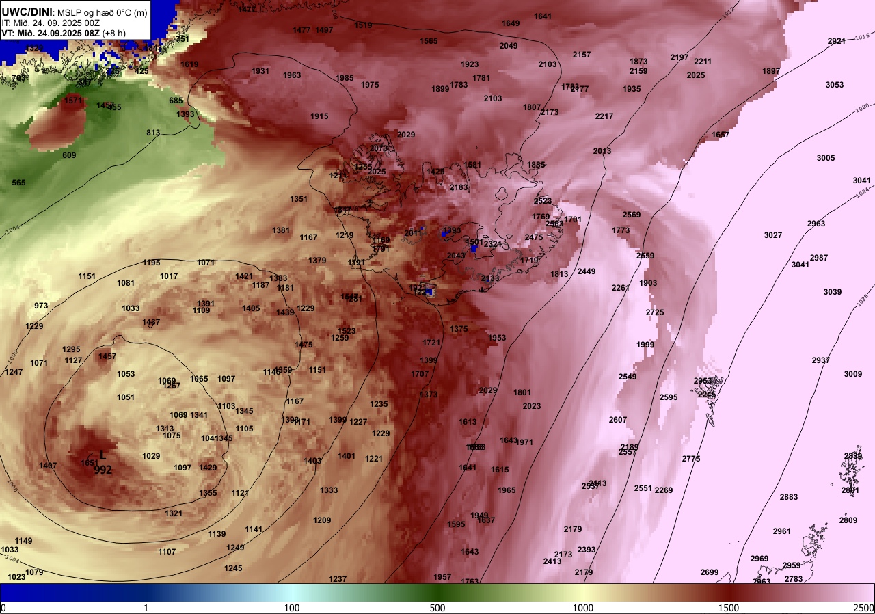Click the low pressure 'L' marker
Image resolution: width=875 pixels, height=614 pixels.
point(103,455)
